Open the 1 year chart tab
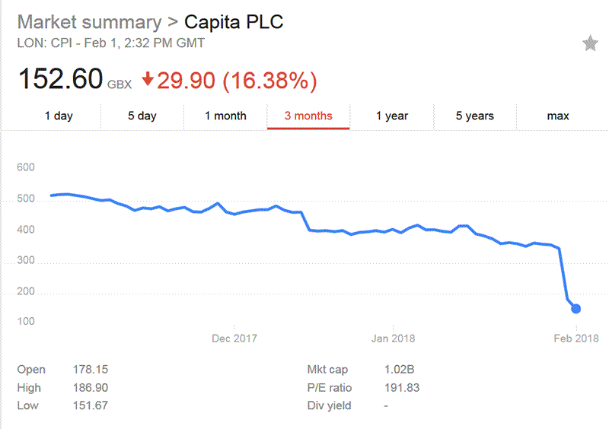Image resolution: width=609 pixels, height=429 pixels. tap(392, 116)
